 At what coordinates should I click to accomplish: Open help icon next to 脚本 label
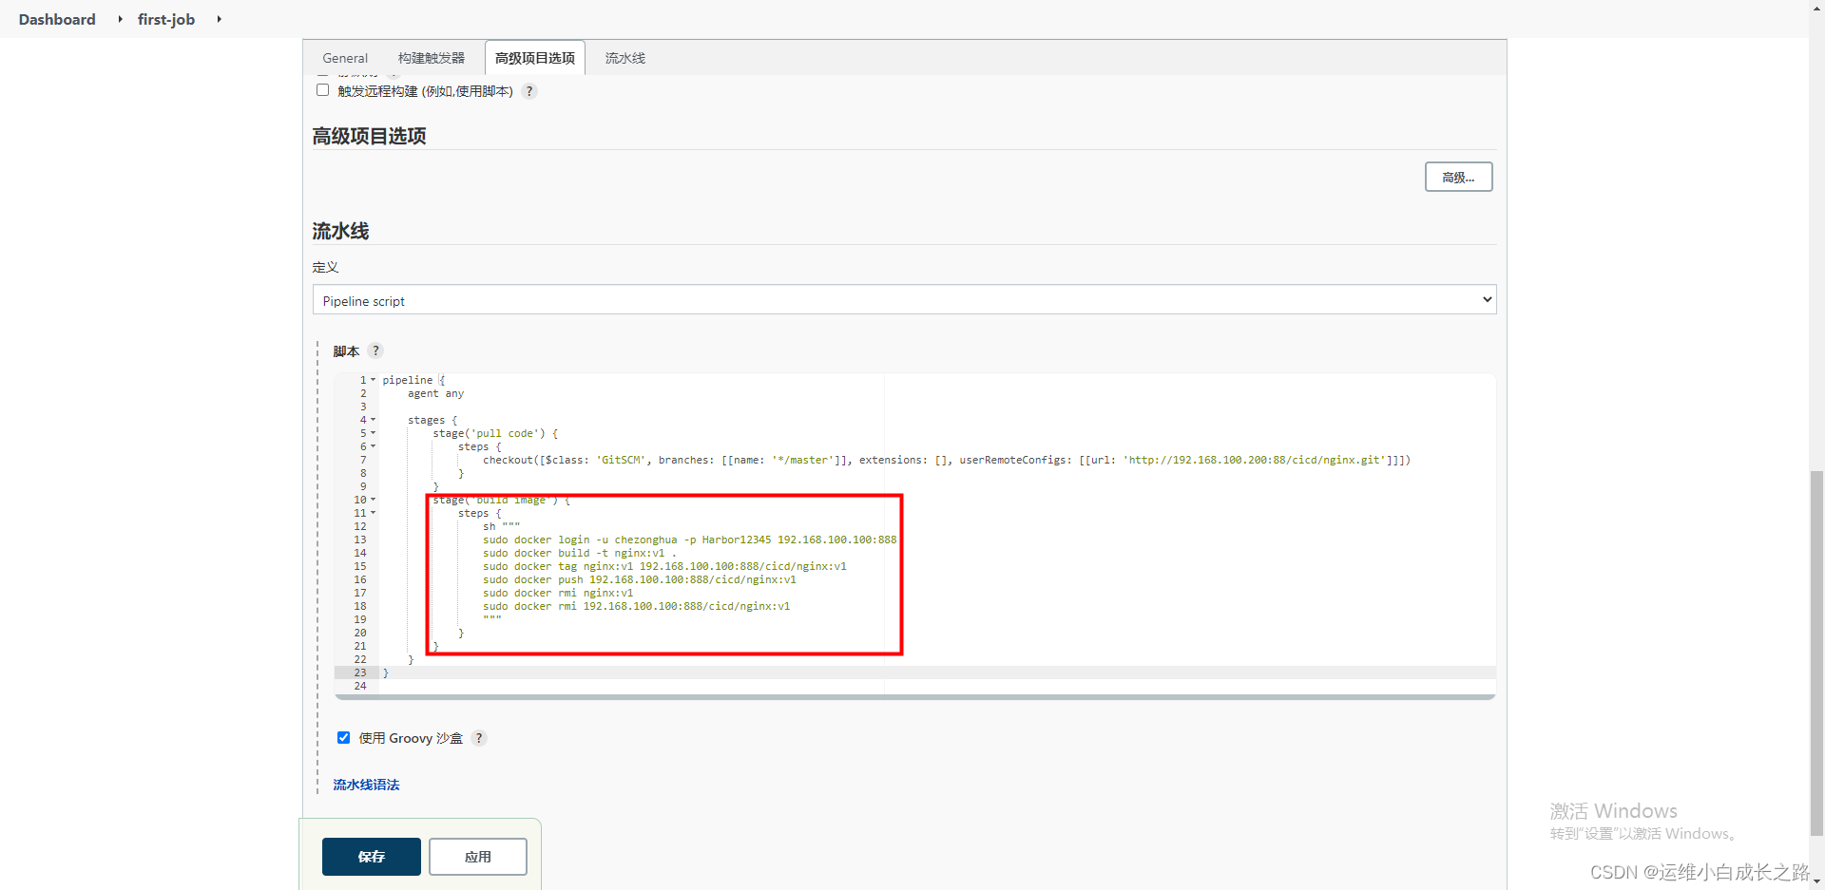[375, 350]
